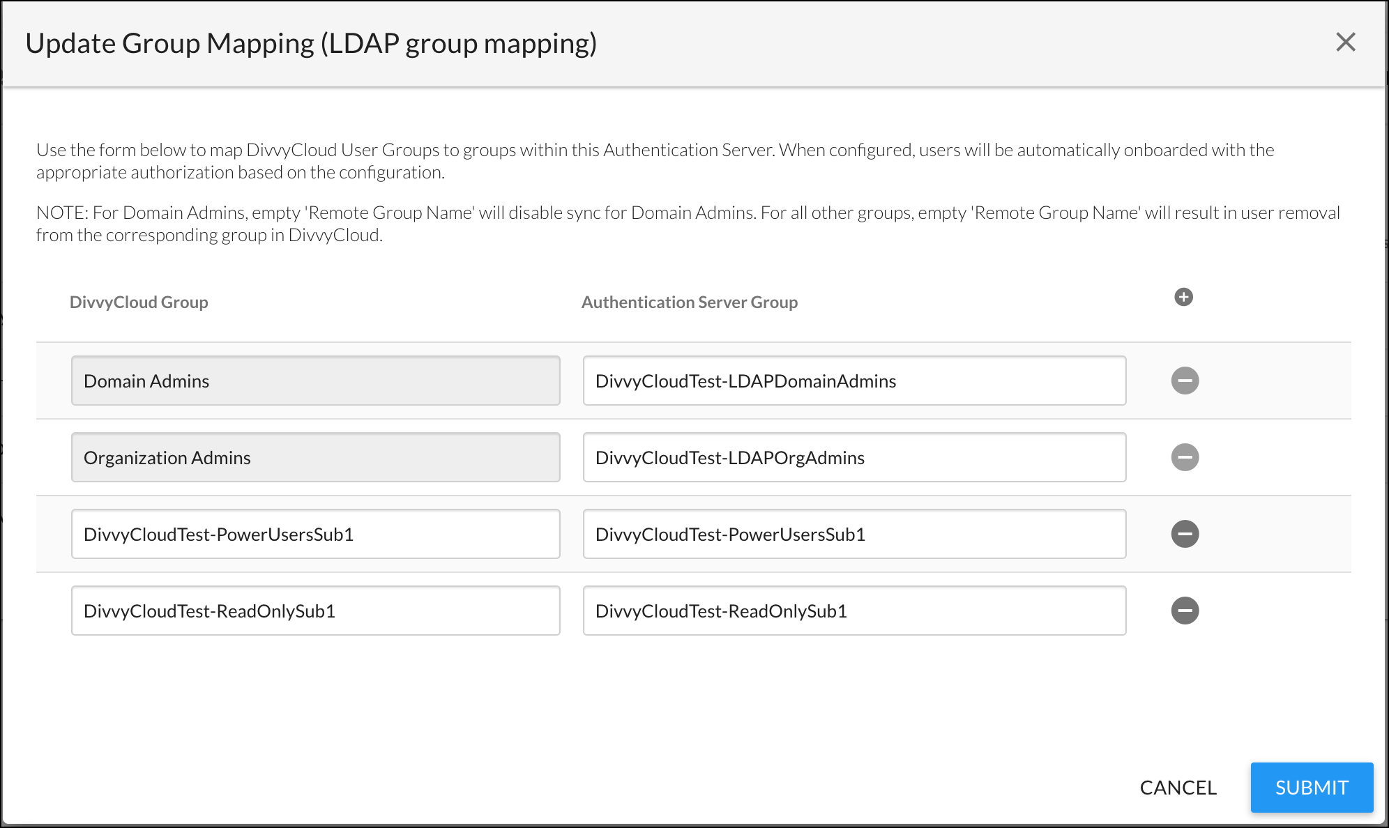
Task: Focus PowerUsersSub1 authentication server group input
Action: pos(854,534)
